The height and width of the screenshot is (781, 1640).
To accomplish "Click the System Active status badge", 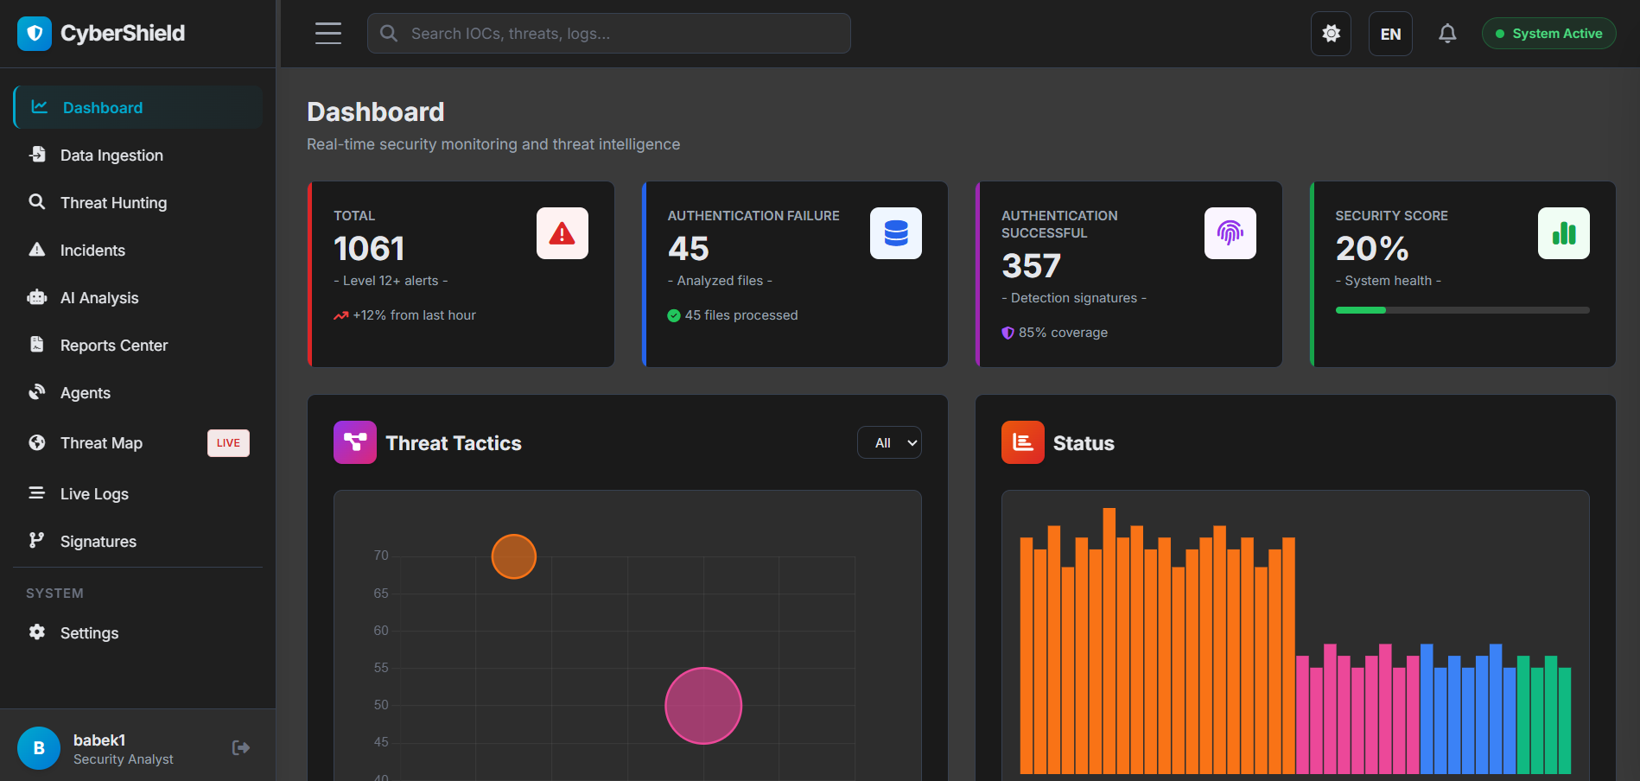I will (x=1548, y=34).
